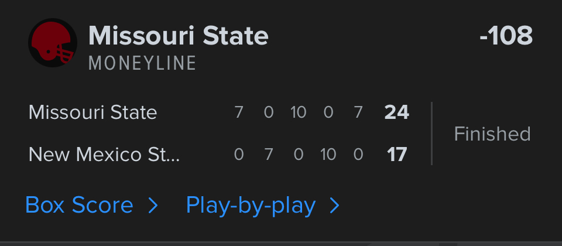Select the truncated New Mexico St... team name
Viewport: 562px width, 246px height.
104,155
